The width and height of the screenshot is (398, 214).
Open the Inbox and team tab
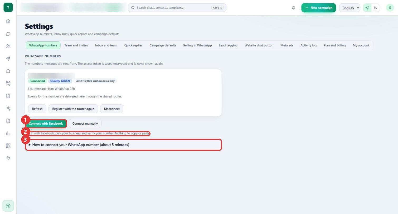[x=106, y=45]
